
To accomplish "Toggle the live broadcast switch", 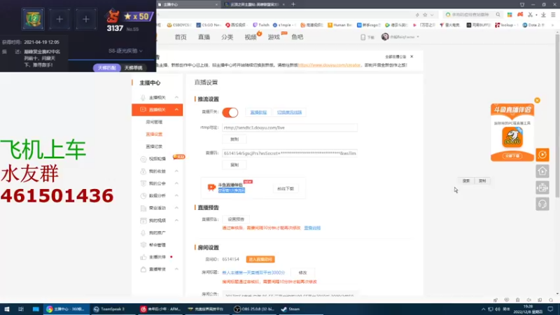I will point(230,112).
